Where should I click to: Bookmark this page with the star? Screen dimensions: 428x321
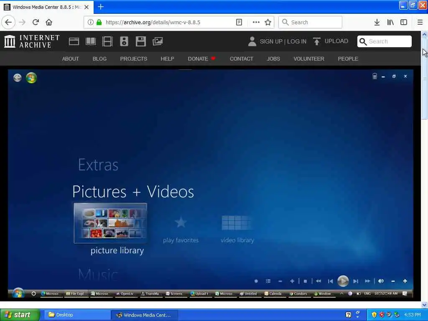pos(268,22)
